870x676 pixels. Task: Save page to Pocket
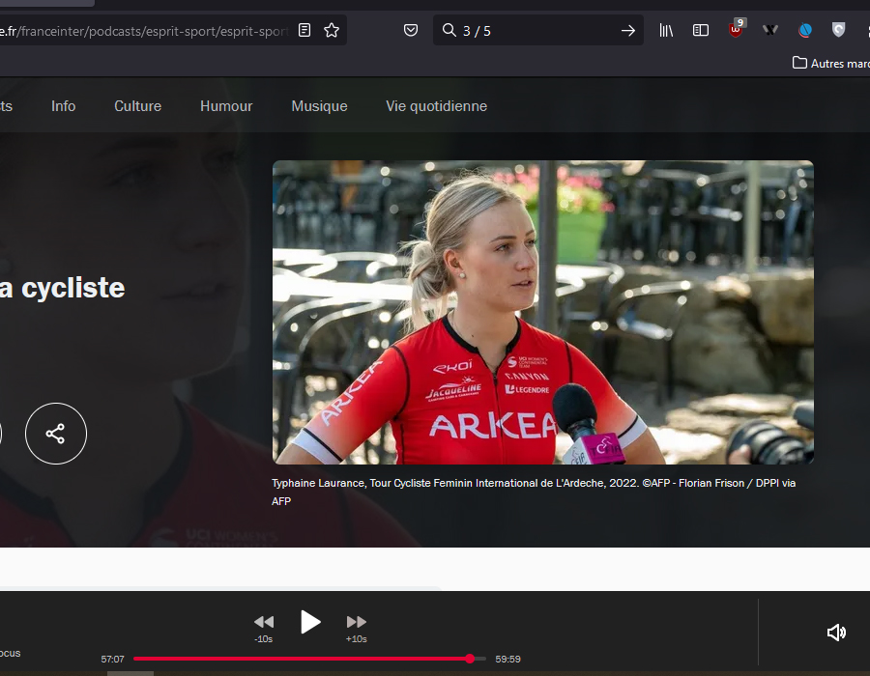pos(410,30)
